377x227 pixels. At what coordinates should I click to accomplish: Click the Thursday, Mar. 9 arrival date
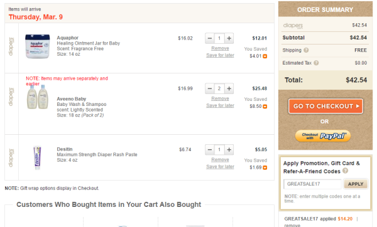point(36,17)
